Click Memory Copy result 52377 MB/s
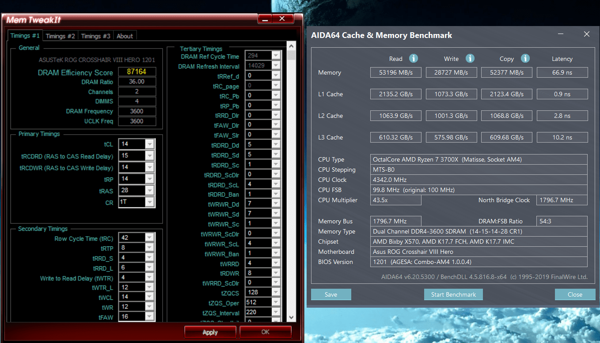This screenshot has width=600, height=343. click(x=507, y=72)
